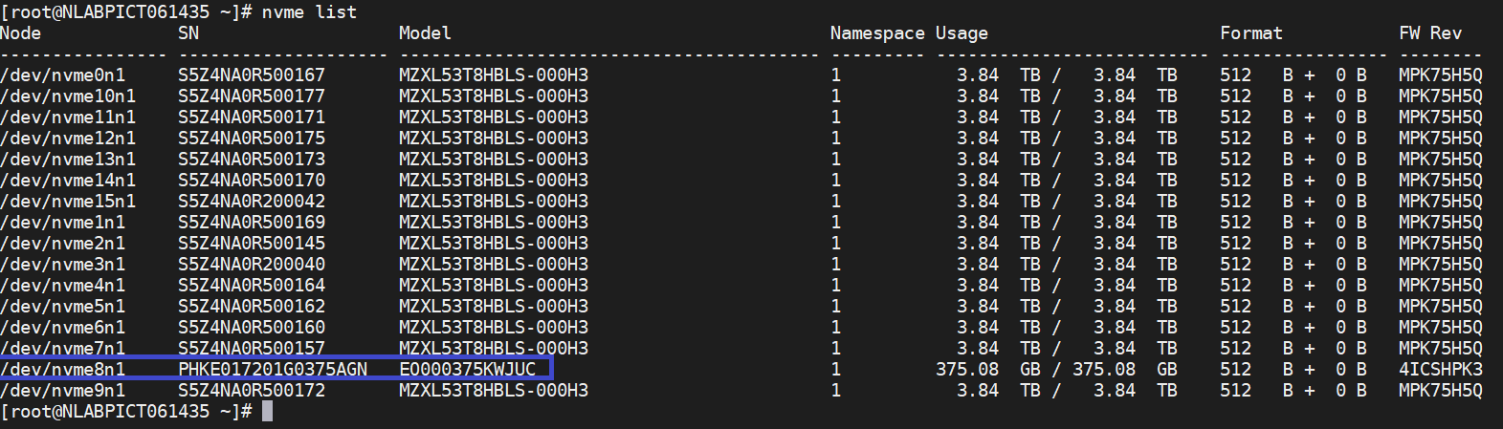Viewport: 1503px width, 429px height.
Task: Click the FW Rev column header
Action: click(1430, 33)
